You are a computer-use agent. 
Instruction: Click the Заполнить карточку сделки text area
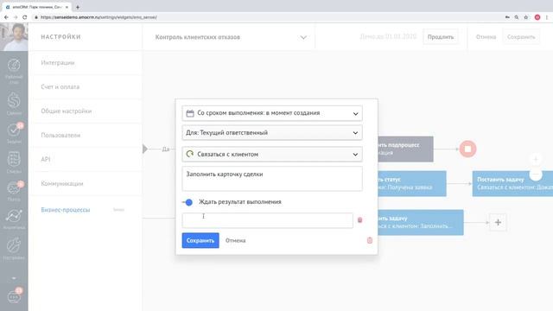coord(272,179)
